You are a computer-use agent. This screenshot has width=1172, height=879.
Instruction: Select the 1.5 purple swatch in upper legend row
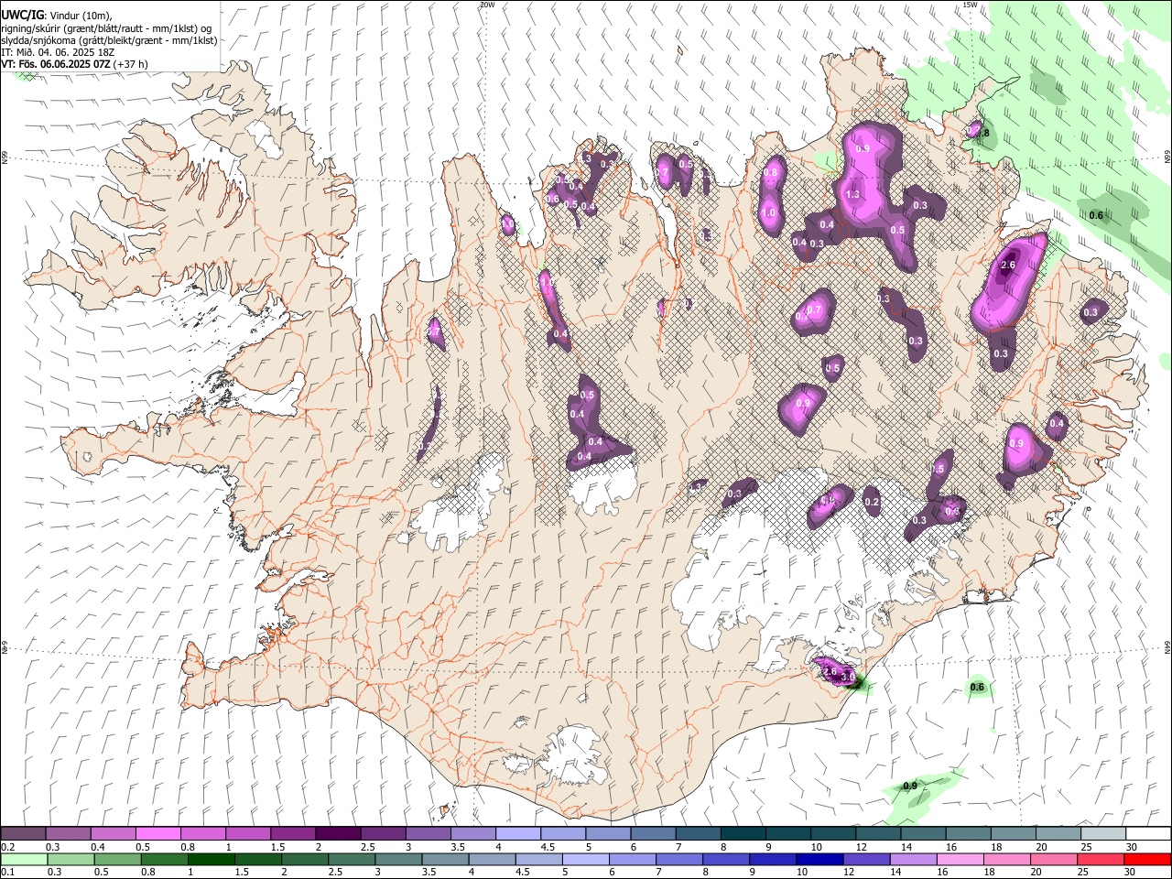[292, 834]
